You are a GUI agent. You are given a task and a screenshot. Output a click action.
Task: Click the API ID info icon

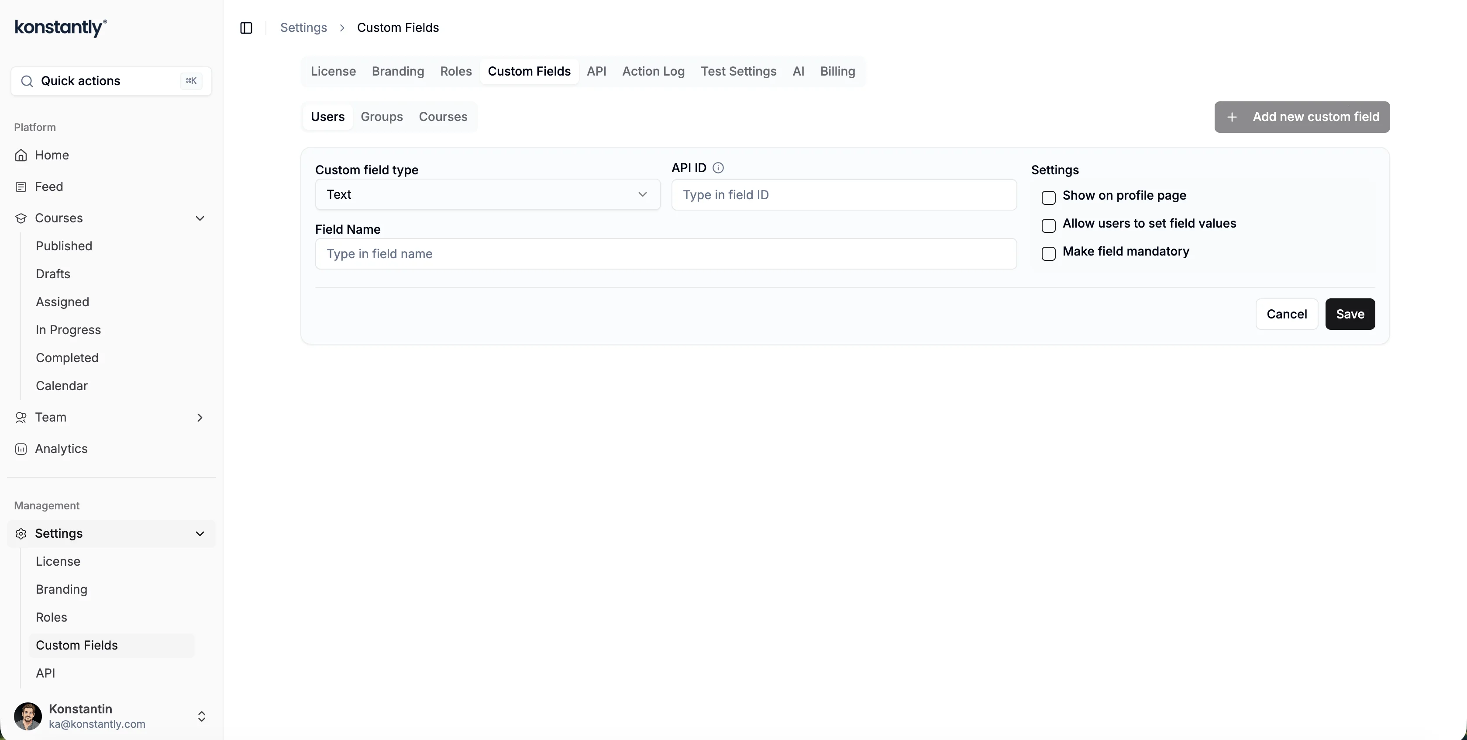(718, 168)
